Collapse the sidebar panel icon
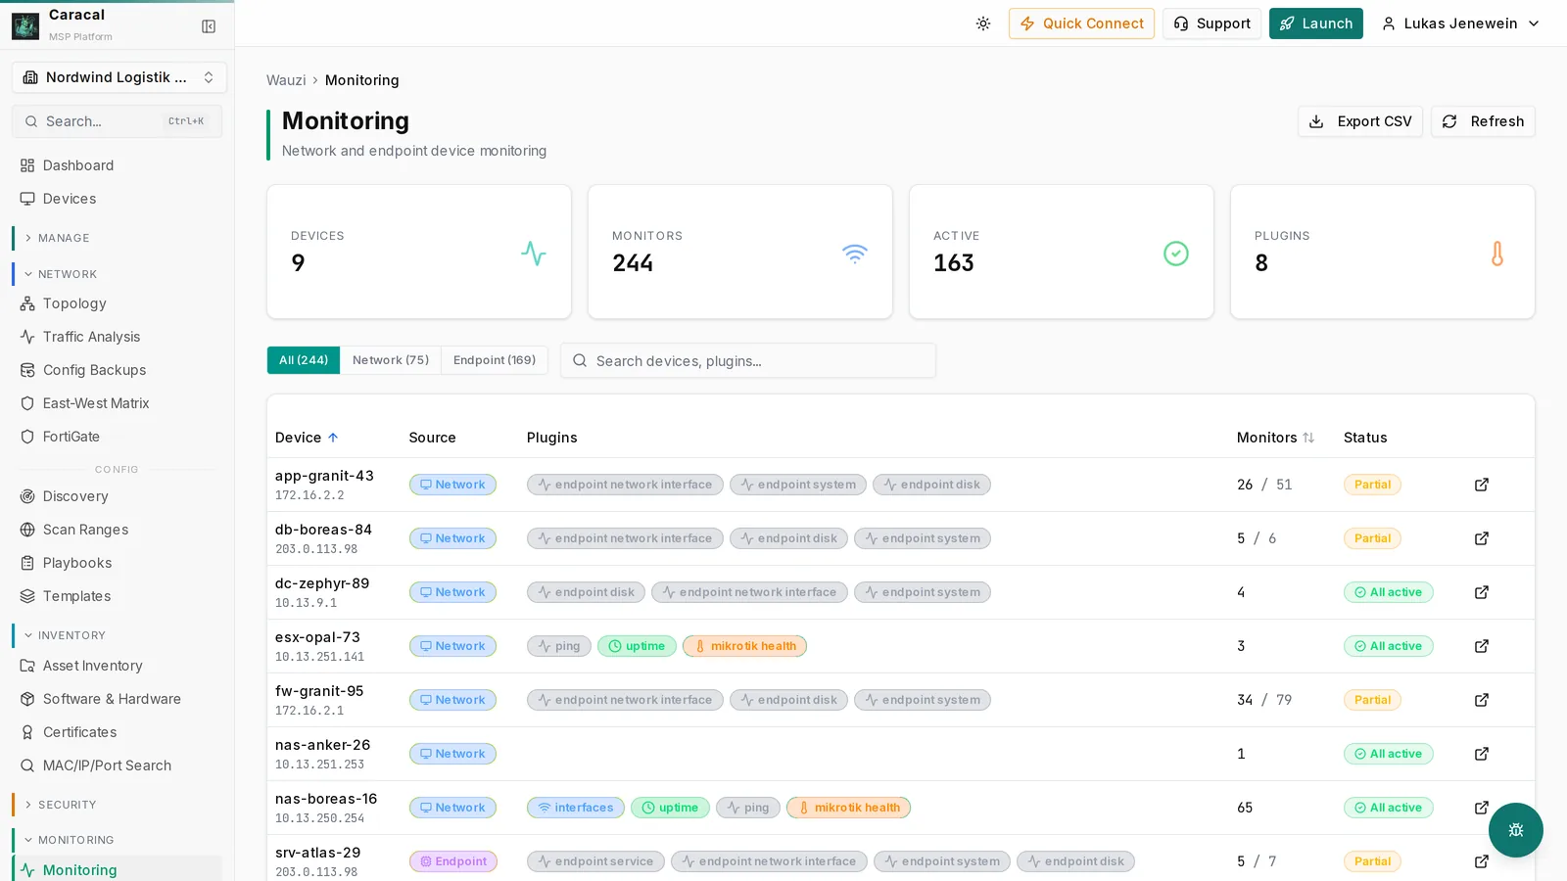The image size is (1567, 881). [x=209, y=26]
